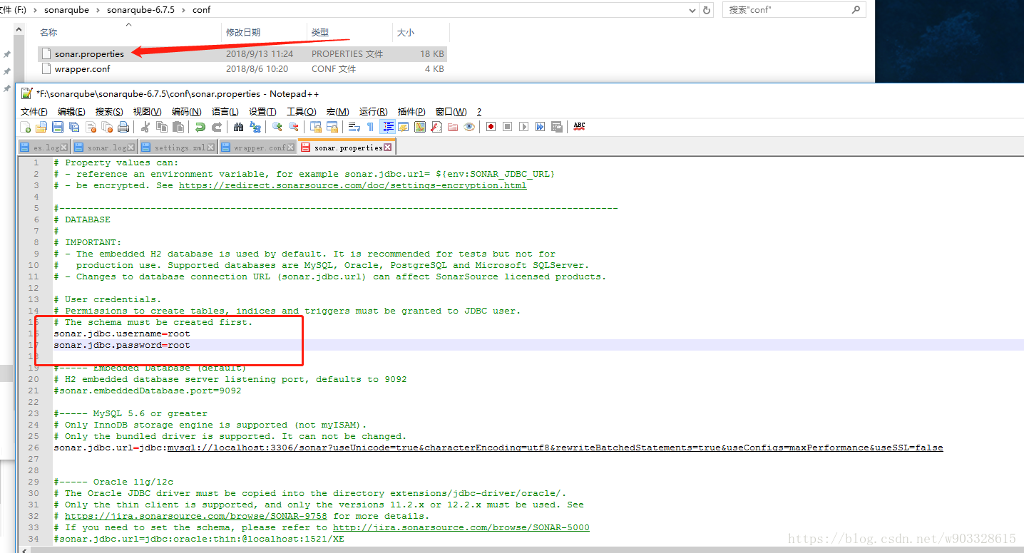
Task: Click the green Undo arrow icon
Action: [200, 127]
